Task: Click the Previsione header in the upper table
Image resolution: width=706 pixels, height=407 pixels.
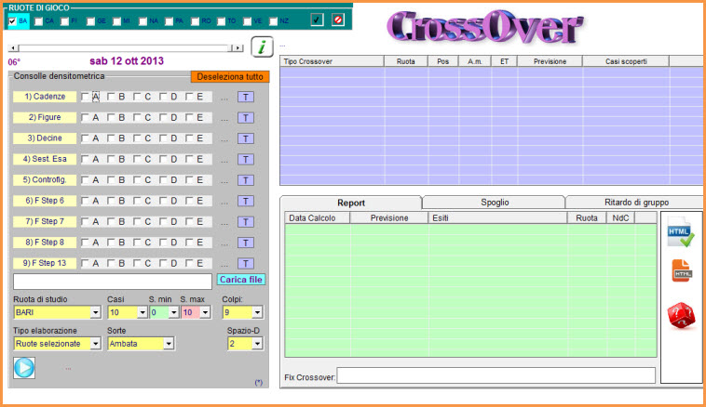Action: [x=550, y=61]
